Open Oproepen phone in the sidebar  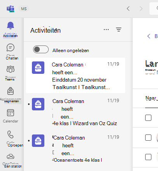[x=11, y=138]
